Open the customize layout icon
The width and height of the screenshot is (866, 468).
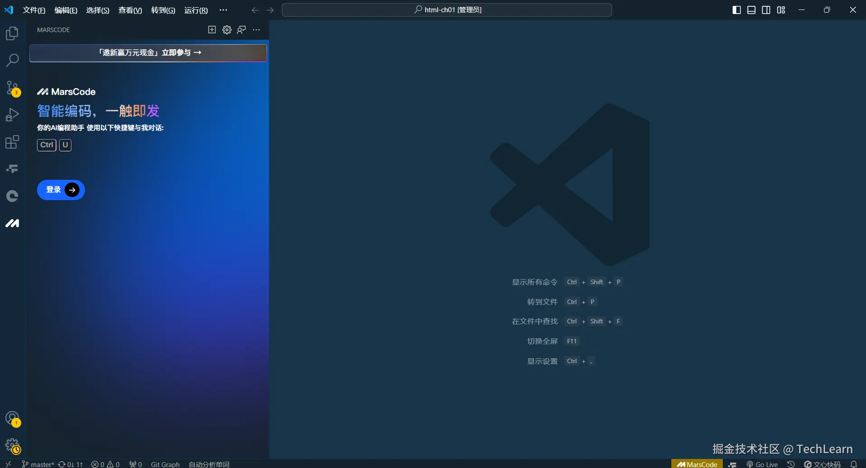coord(781,10)
